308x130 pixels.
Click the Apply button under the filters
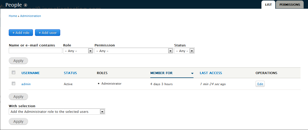click(x=18, y=61)
